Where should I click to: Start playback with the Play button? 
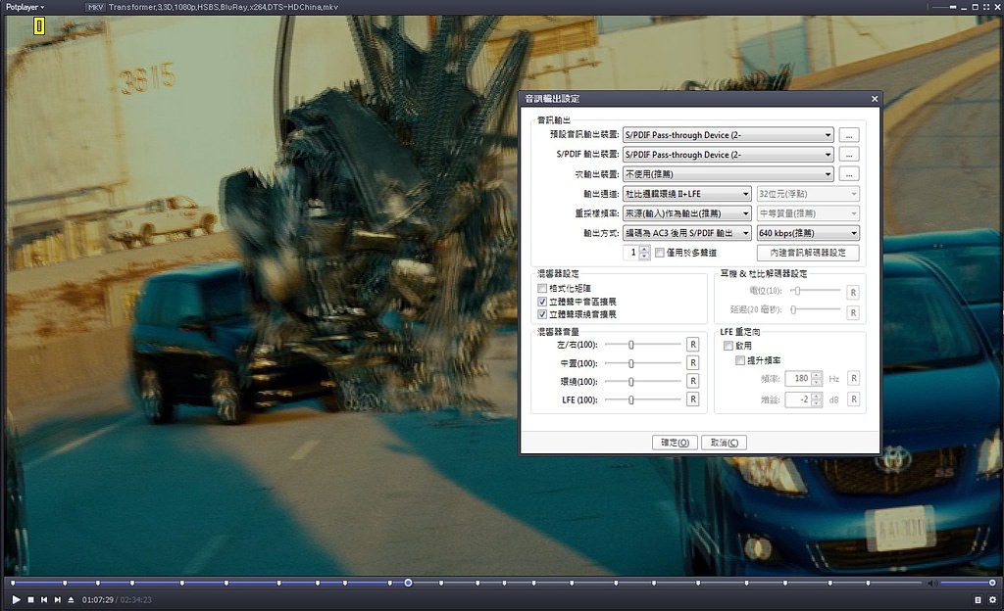pos(16,599)
